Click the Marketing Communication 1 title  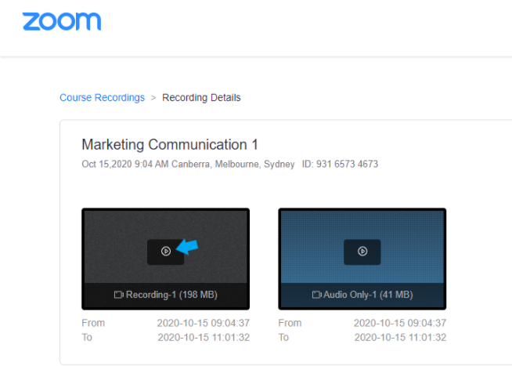[170, 145]
